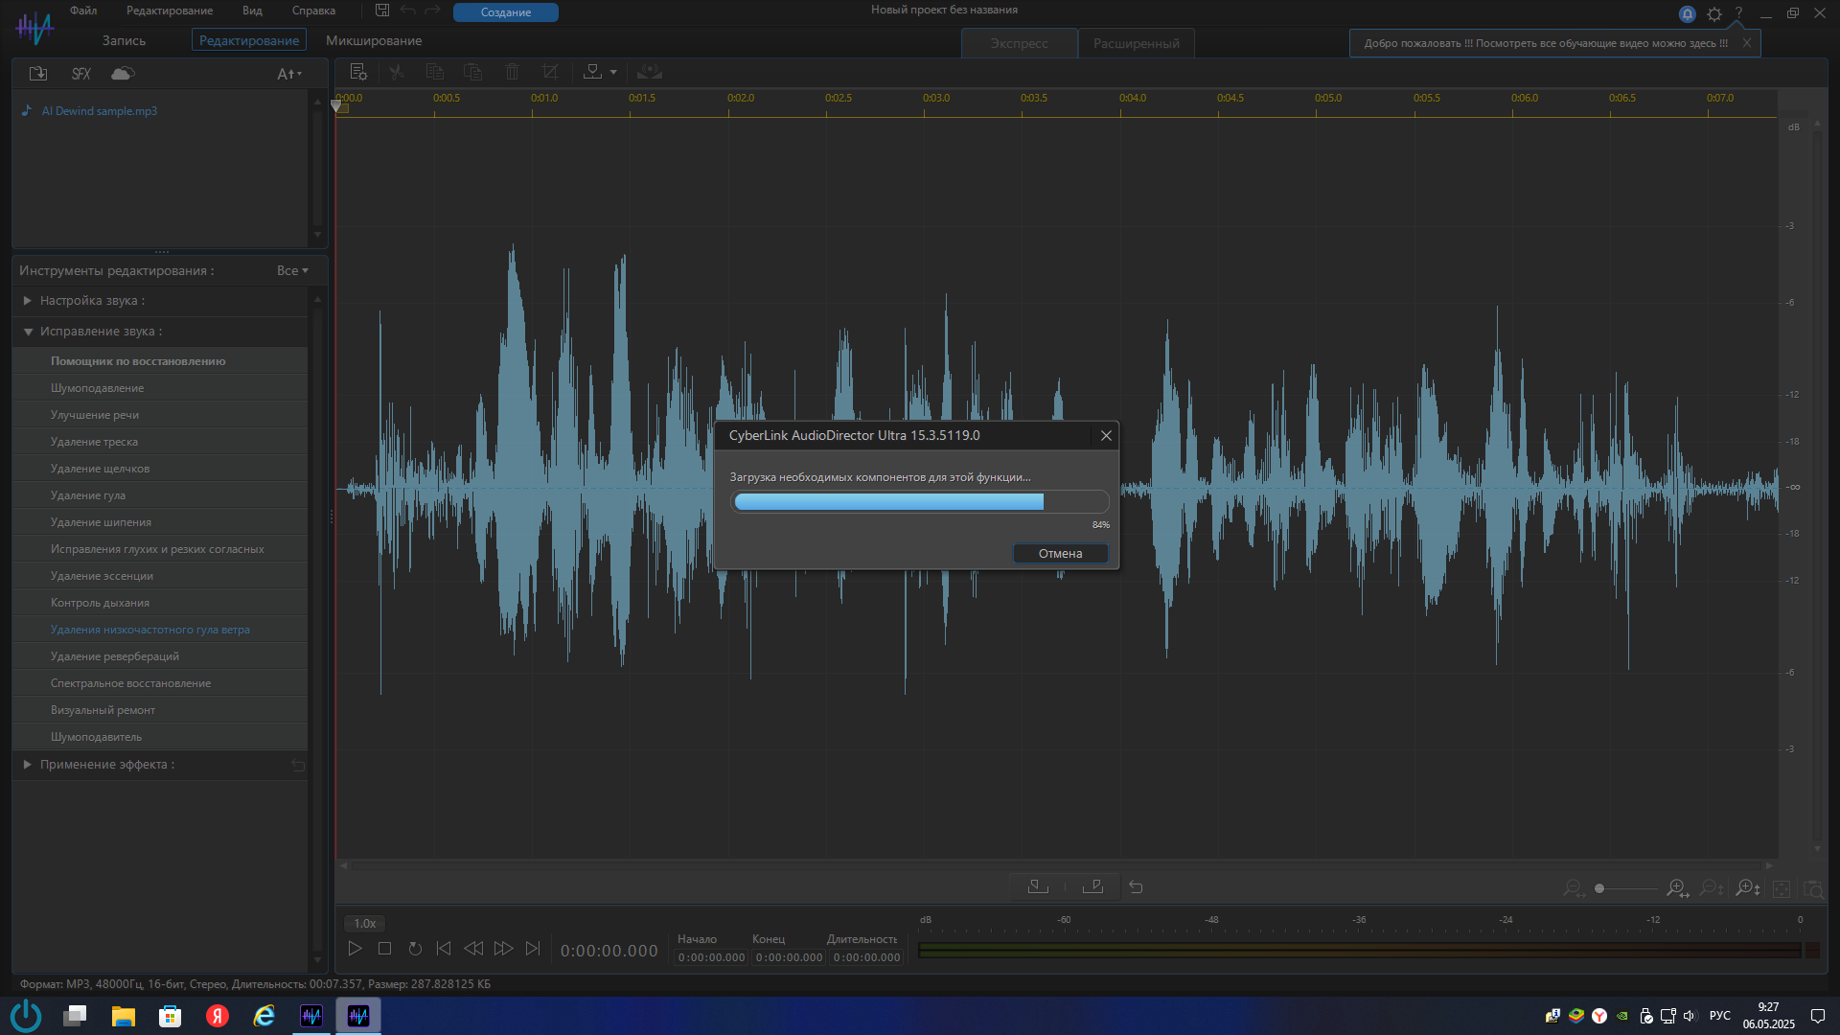The image size is (1840, 1035).
Task: Click the fit-to-window zoom icon
Action: point(1782,889)
